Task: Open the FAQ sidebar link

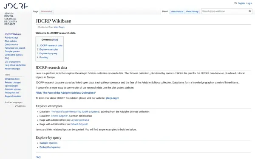Action: tap(7, 58)
